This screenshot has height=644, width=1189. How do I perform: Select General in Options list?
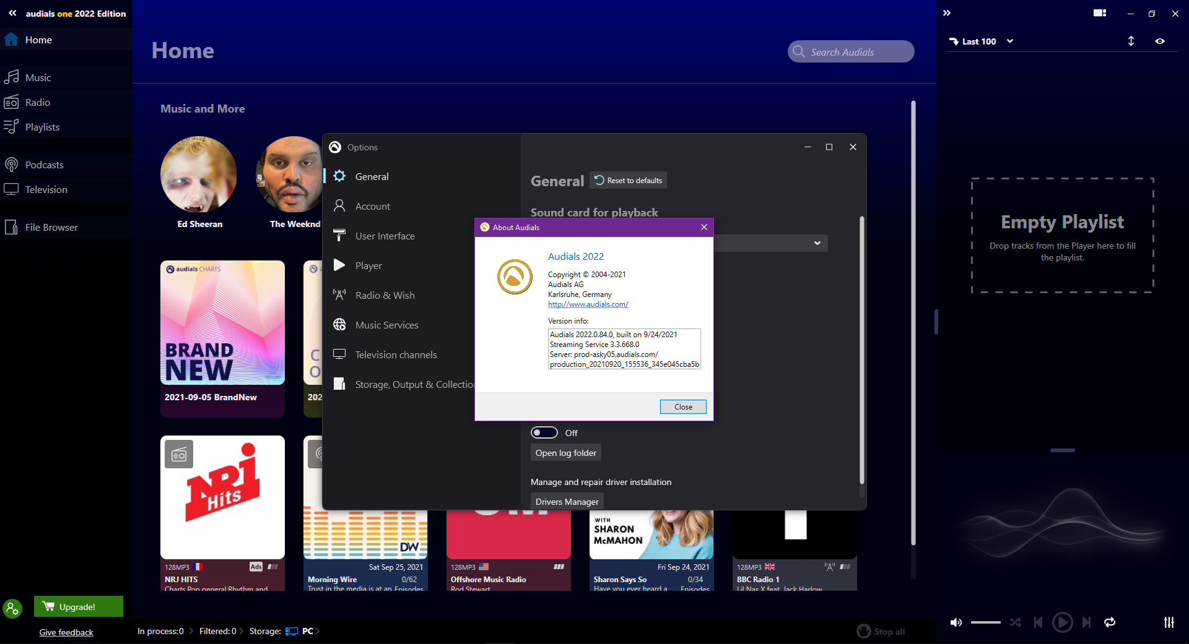[x=372, y=176]
